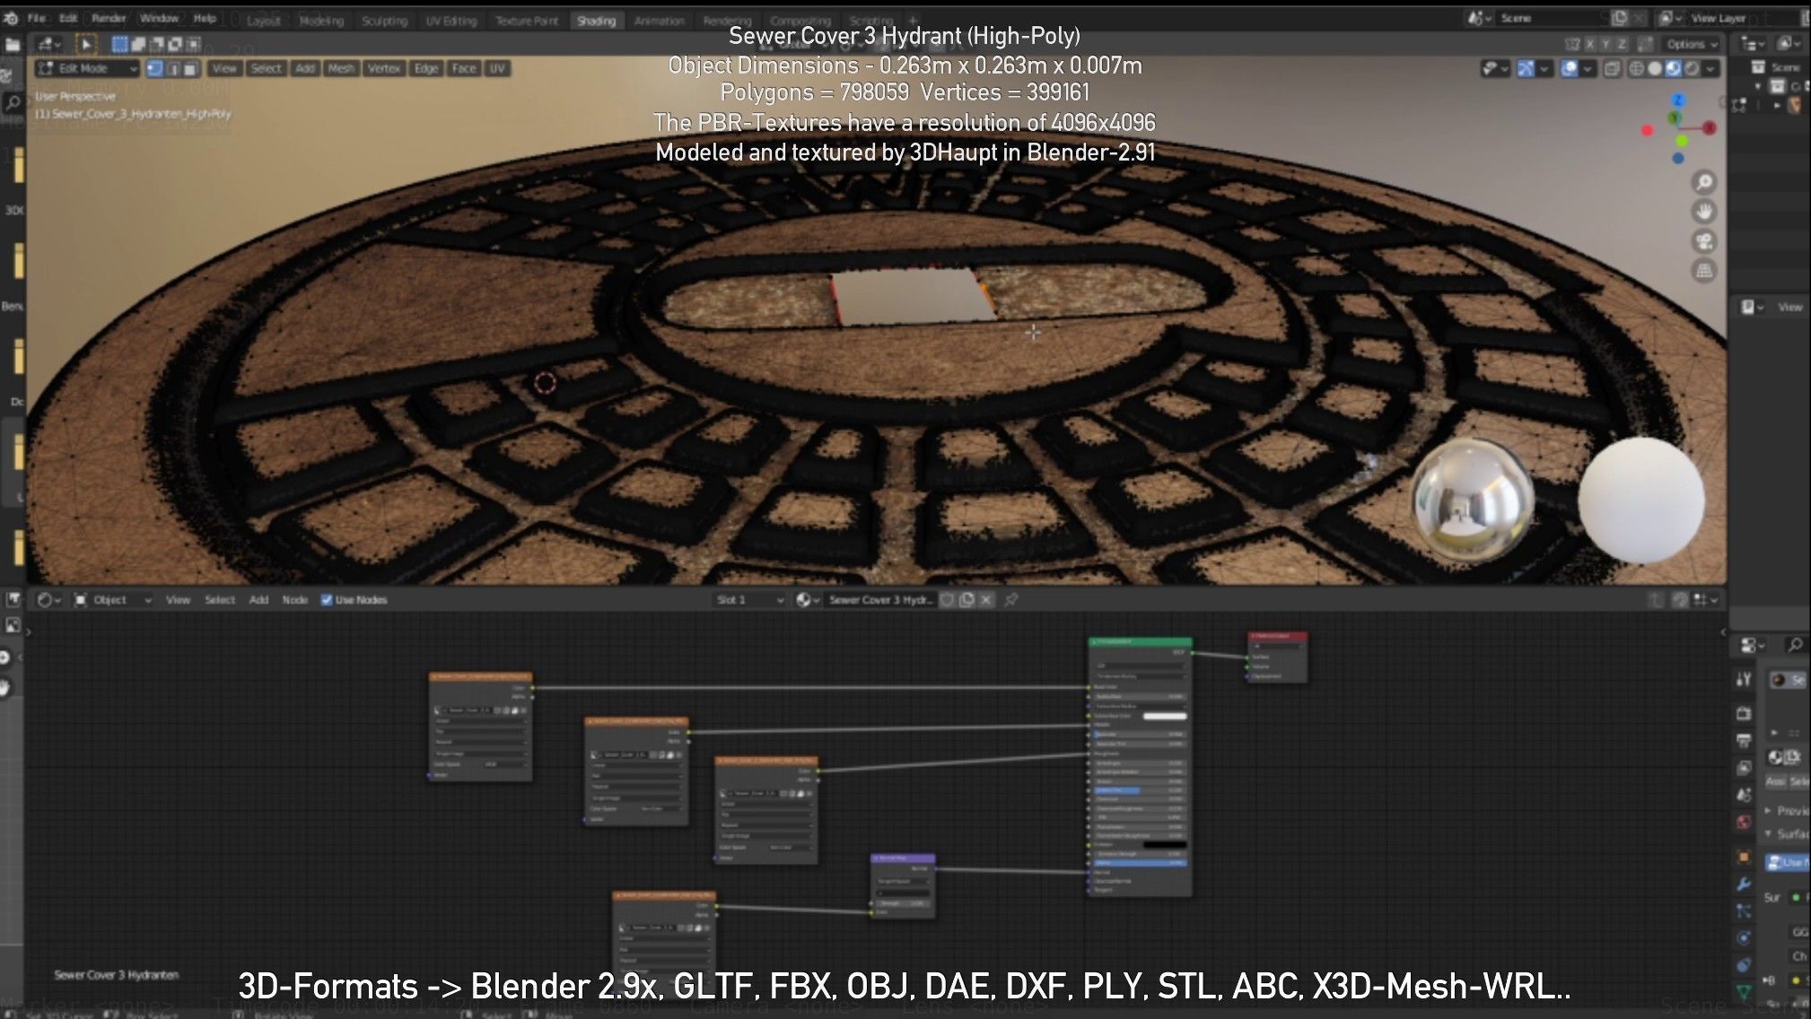Toggle X axis mirror option

(1589, 44)
